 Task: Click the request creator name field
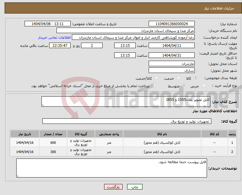[x=133, y=37]
